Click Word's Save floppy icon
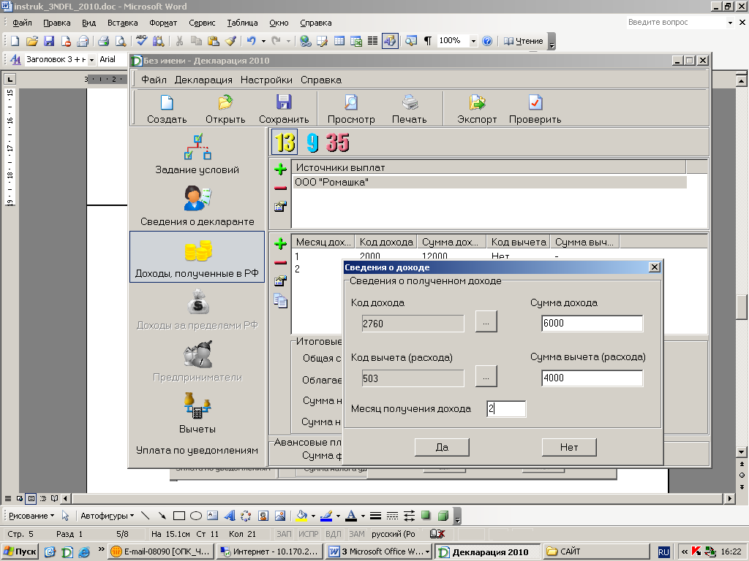Viewport: 749px width, 561px height. pos(49,41)
